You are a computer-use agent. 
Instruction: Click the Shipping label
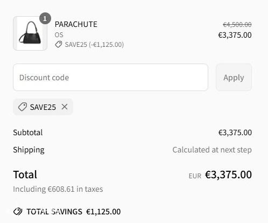pyautogui.click(x=29, y=150)
